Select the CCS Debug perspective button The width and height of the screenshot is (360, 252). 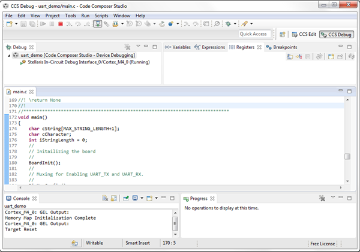click(337, 35)
